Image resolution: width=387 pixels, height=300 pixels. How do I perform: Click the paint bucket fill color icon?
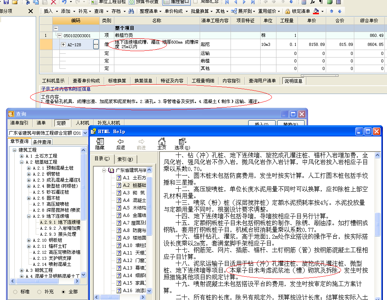316,11
